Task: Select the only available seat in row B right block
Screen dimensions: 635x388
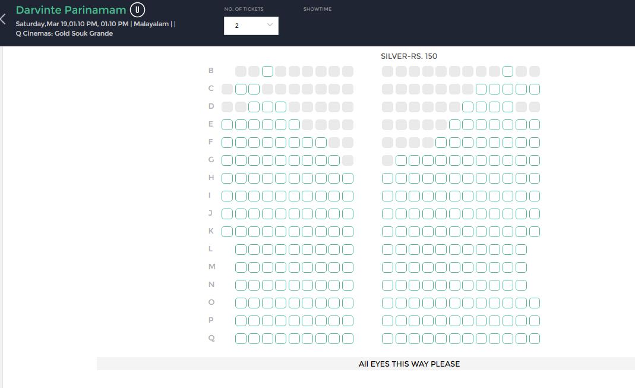Action: coord(508,71)
